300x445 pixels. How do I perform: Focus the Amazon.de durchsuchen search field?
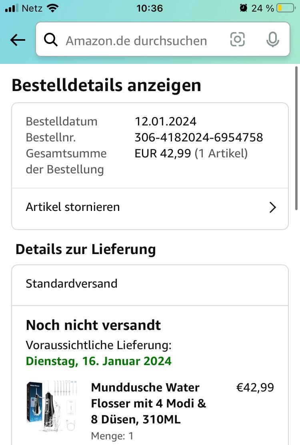[163, 39]
